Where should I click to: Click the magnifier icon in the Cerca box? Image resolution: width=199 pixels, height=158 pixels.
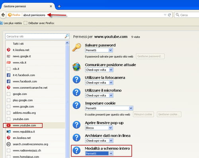(x=178, y=15)
